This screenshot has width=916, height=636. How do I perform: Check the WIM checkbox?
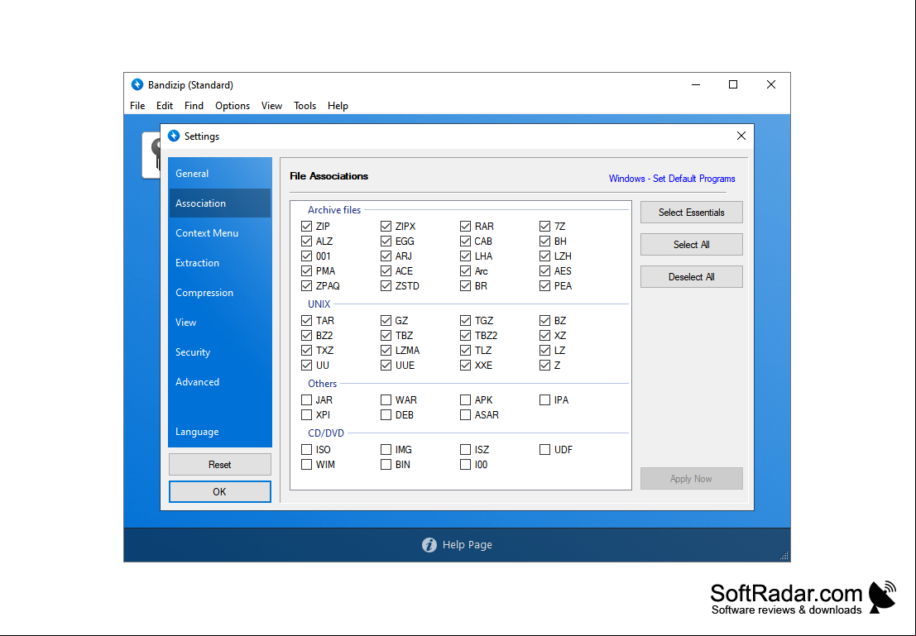click(307, 465)
